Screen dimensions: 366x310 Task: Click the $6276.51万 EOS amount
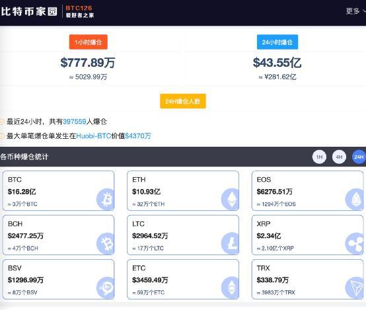[x=275, y=192]
